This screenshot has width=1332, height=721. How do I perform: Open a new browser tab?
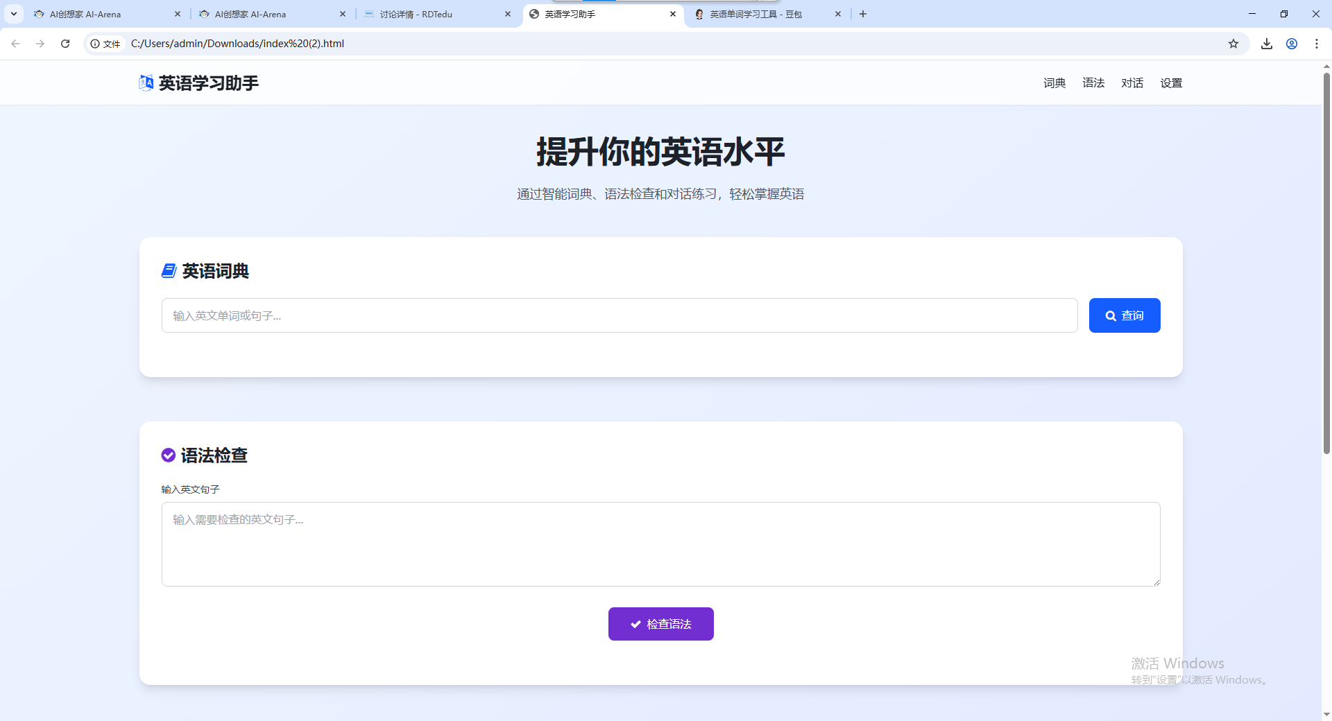point(863,14)
